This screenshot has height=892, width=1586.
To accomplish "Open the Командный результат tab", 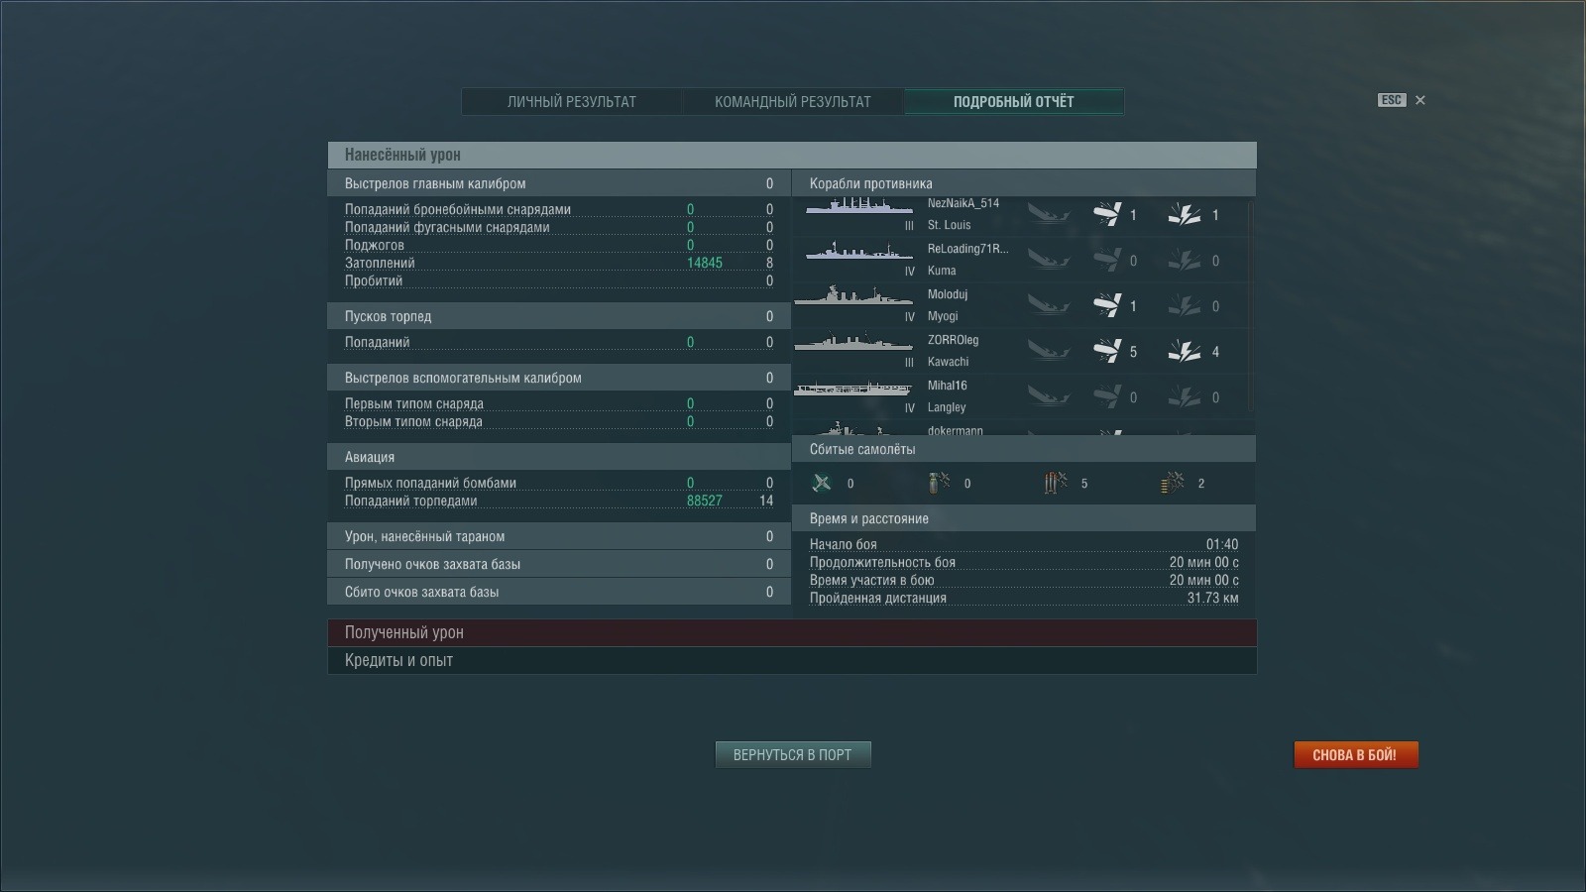I will (792, 101).
